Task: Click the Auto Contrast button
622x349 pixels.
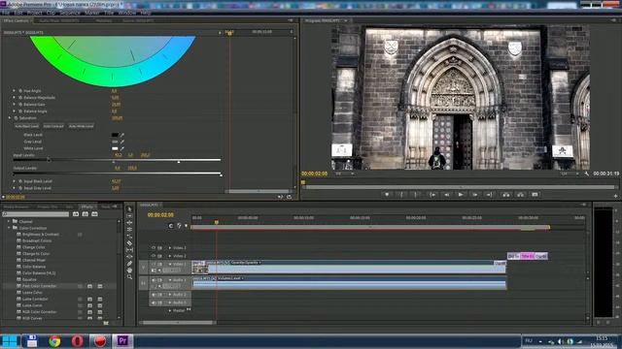Action: tap(53, 126)
